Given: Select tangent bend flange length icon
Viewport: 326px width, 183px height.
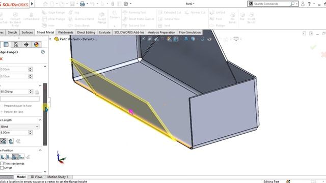Looking at the screenshot, I should 18,141.
